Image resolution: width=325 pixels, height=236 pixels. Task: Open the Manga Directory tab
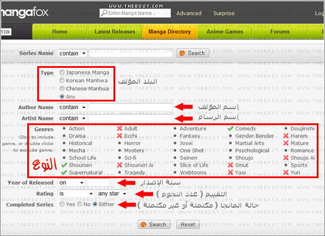coord(170,31)
